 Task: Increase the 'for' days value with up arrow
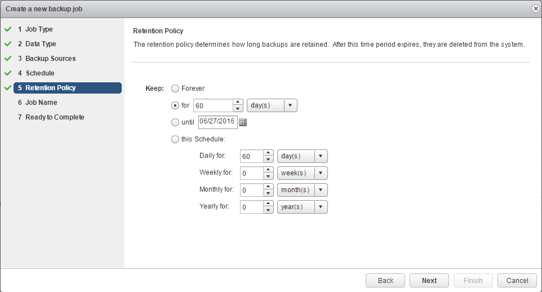(238, 102)
